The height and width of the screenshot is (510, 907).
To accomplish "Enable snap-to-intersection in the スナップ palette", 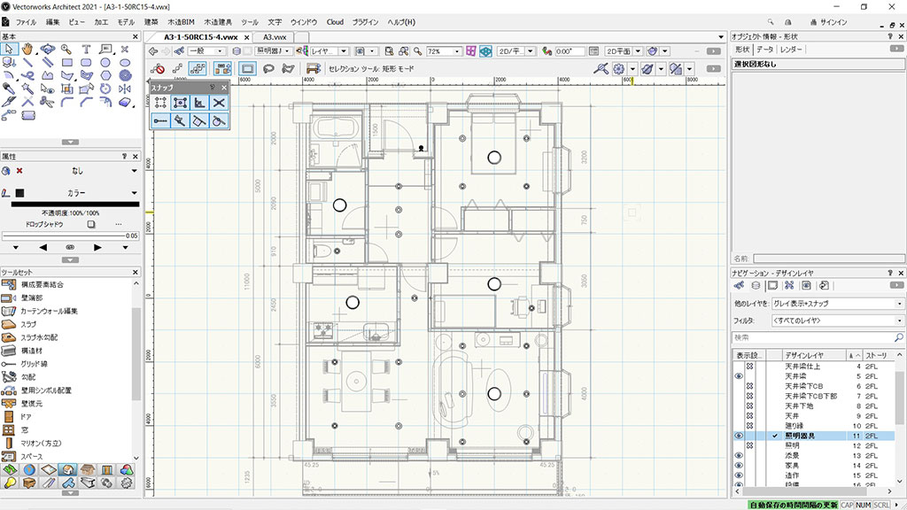I will [x=219, y=103].
